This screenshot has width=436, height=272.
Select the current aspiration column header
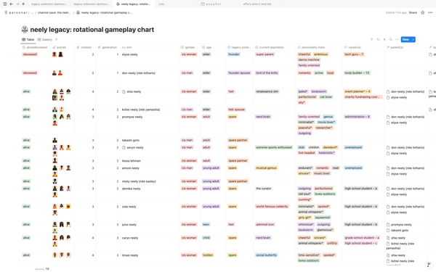click(275, 47)
